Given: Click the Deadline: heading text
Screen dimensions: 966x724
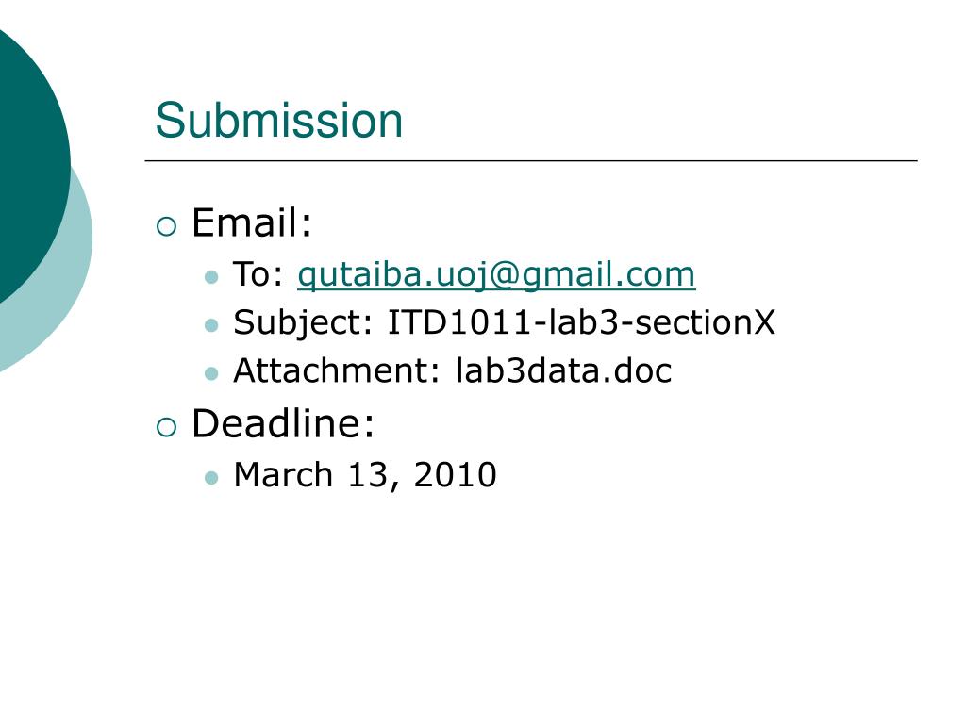Looking at the screenshot, I should pyautogui.click(x=283, y=423).
